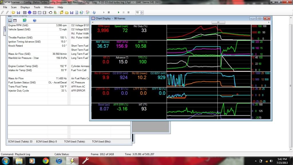Click the Boost (psi) value 8.07
The width and height of the screenshot is (293, 165).
(x=104, y=109)
